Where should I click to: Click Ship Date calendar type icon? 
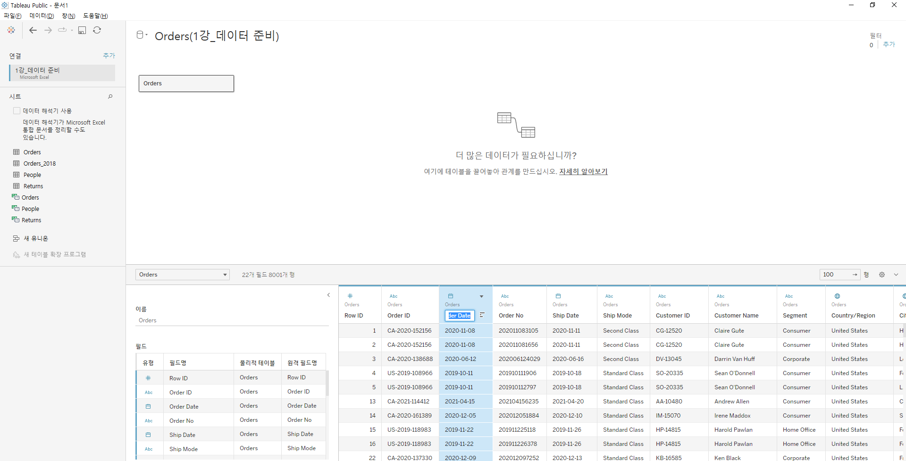pos(558,296)
